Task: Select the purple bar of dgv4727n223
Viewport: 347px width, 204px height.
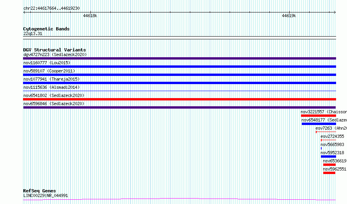Action: [x=179, y=58]
